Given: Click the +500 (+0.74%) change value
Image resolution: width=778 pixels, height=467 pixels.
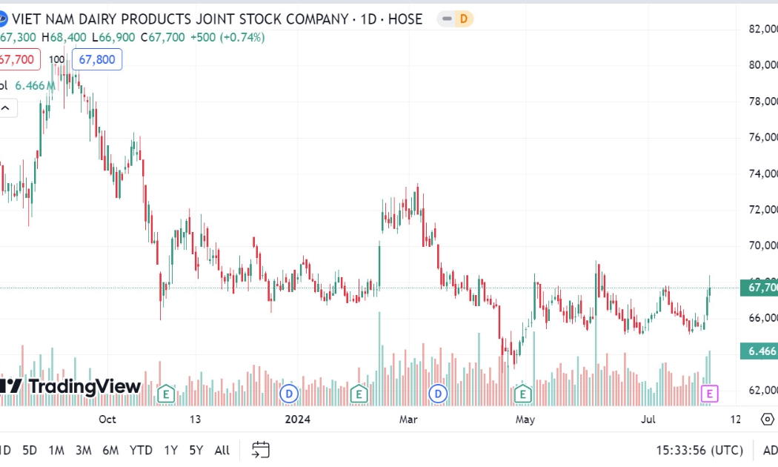Looking at the screenshot, I should pos(227,37).
